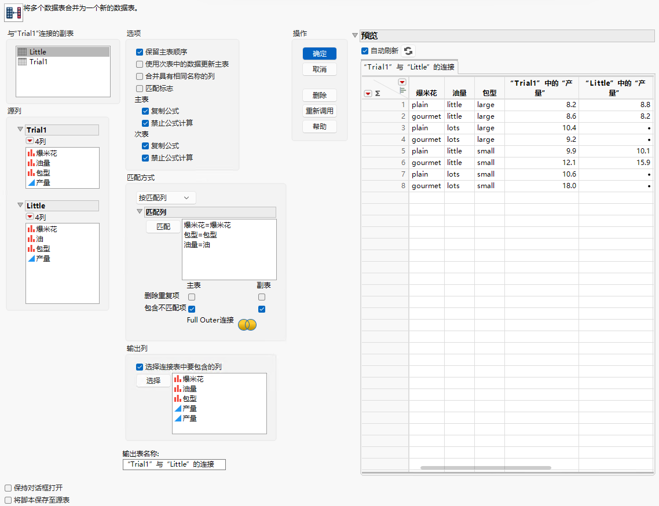The image size is (659, 506).
Task: Click the Trial1 table icon in 副表 list
Action: tap(22, 62)
